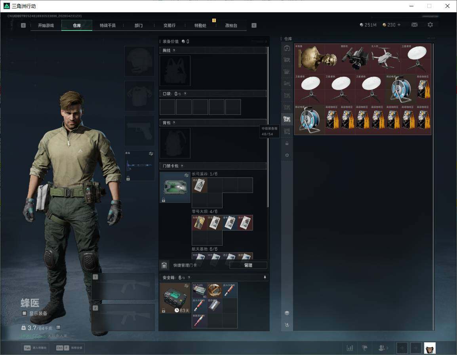Click the 管理 button

pos(248,265)
